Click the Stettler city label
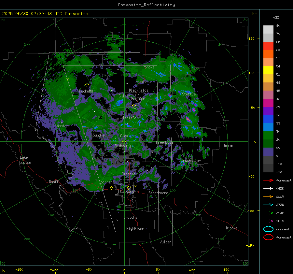293x274 pixels. pyautogui.click(x=190, y=94)
